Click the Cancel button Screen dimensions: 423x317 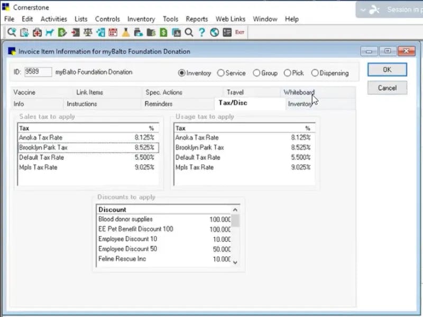point(387,88)
